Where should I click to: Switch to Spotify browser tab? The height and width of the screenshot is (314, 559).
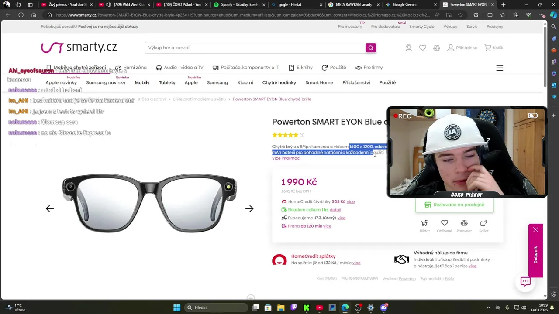tap(238, 5)
